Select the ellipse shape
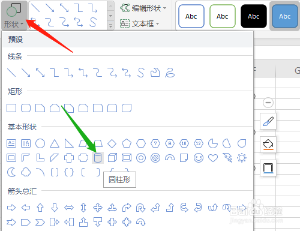 point(40,143)
